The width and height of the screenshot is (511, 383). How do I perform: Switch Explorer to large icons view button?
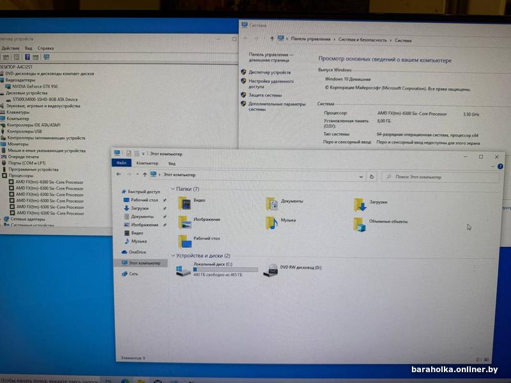(487, 359)
